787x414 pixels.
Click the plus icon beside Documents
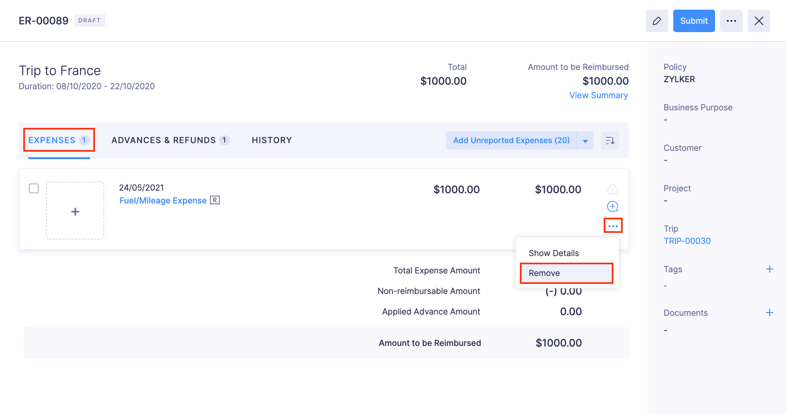[770, 312]
